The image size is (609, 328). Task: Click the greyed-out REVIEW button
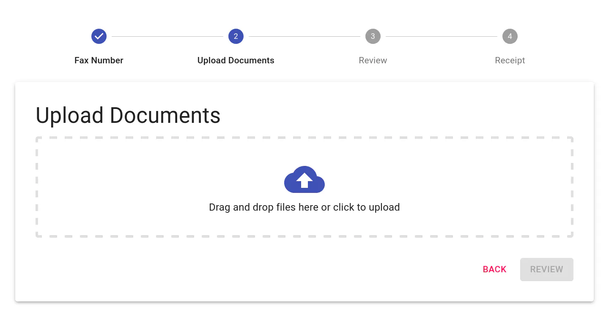[x=547, y=269]
